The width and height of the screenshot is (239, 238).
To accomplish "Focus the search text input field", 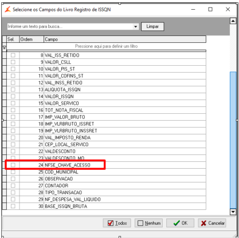I will (x=70, y=26).
